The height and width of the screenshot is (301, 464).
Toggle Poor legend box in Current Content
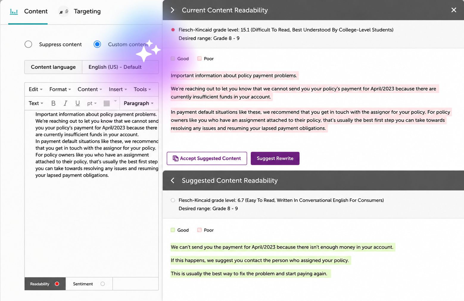(200, 59)
